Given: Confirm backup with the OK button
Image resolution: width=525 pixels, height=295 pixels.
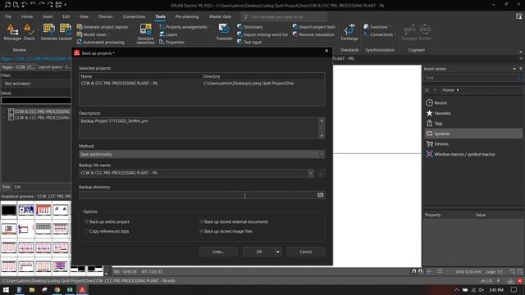Looking at the screenshot, I should (x=259, y=252).
